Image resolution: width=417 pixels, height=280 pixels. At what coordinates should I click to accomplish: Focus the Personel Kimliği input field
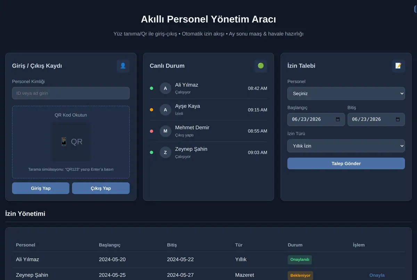[x=71, y=93]
